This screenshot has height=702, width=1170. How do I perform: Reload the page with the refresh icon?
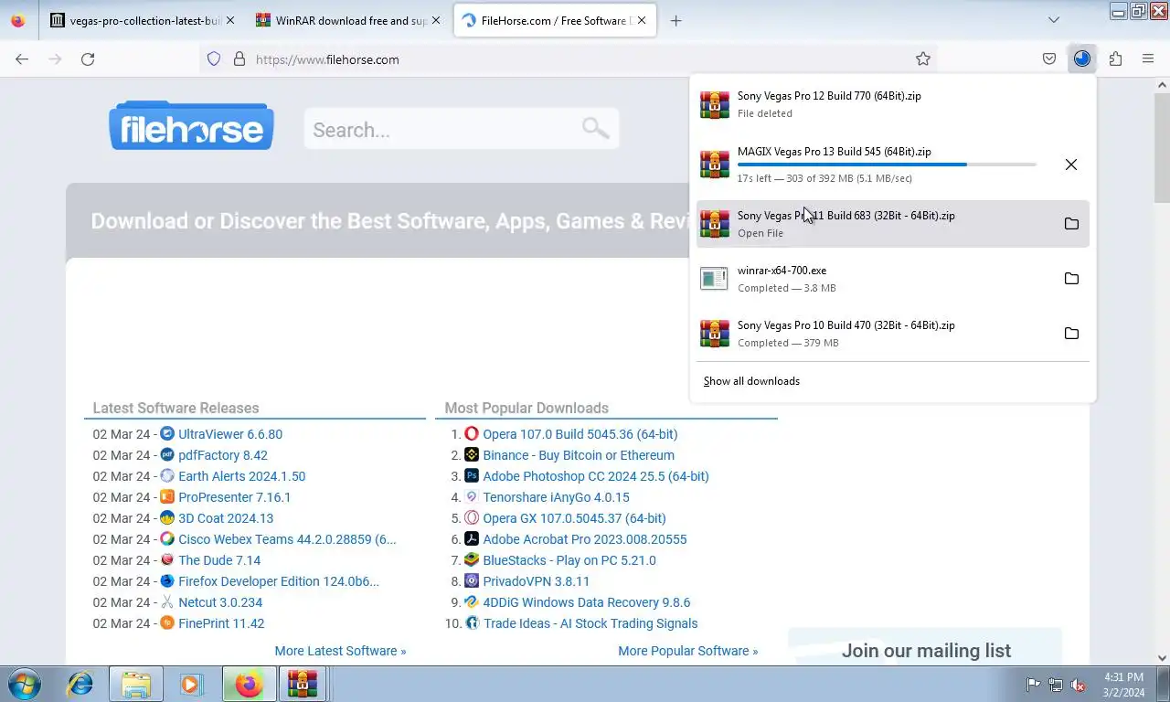[88, 59]
